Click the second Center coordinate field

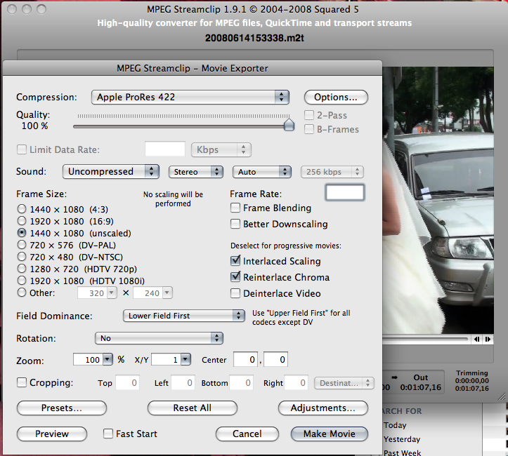[275, 360]
